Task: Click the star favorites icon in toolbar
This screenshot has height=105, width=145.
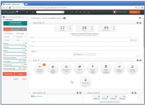Action: pos(80,12)
